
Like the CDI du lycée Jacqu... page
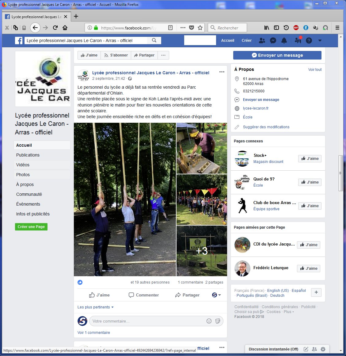[309, 245]
